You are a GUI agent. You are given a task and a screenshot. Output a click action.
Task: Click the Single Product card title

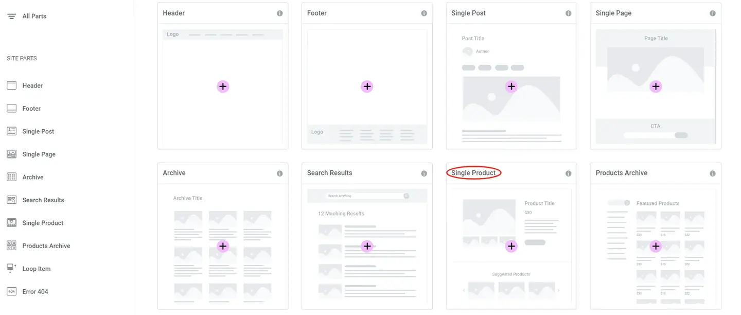click(x=473, y=173)
